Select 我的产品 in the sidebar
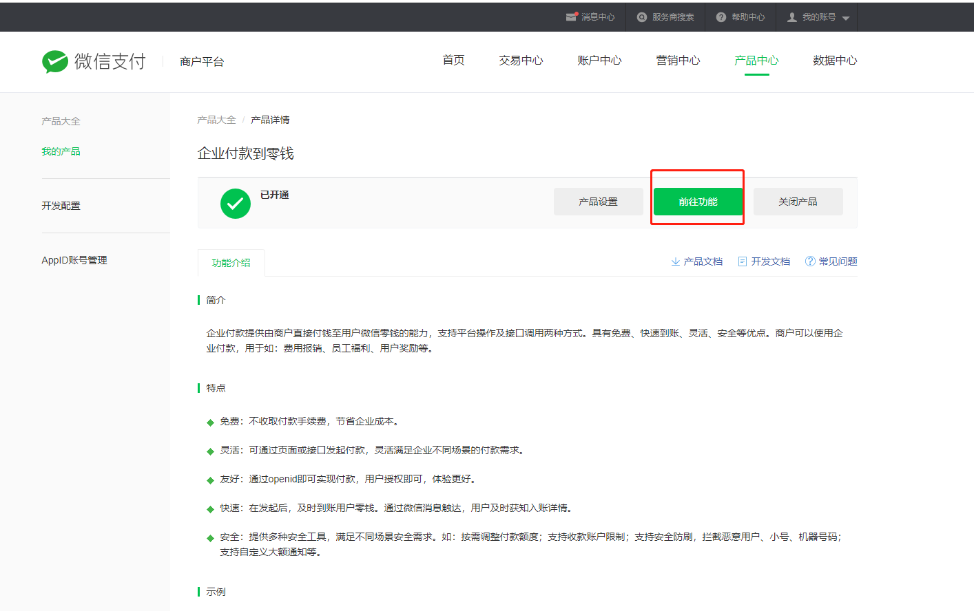Image resolution: width=974 pixels, height=611 pixels. [x=61, y=151]
